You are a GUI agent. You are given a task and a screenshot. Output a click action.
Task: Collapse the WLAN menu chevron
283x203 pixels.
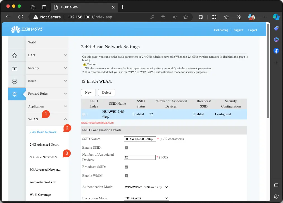66,119
